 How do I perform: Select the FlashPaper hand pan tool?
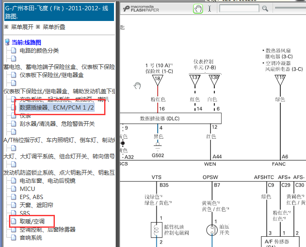coord(198,9)
